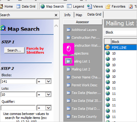Click the Qualifier input field
Image resolution: width=137 pixels, height=122 pixels.
coord(18,108)
